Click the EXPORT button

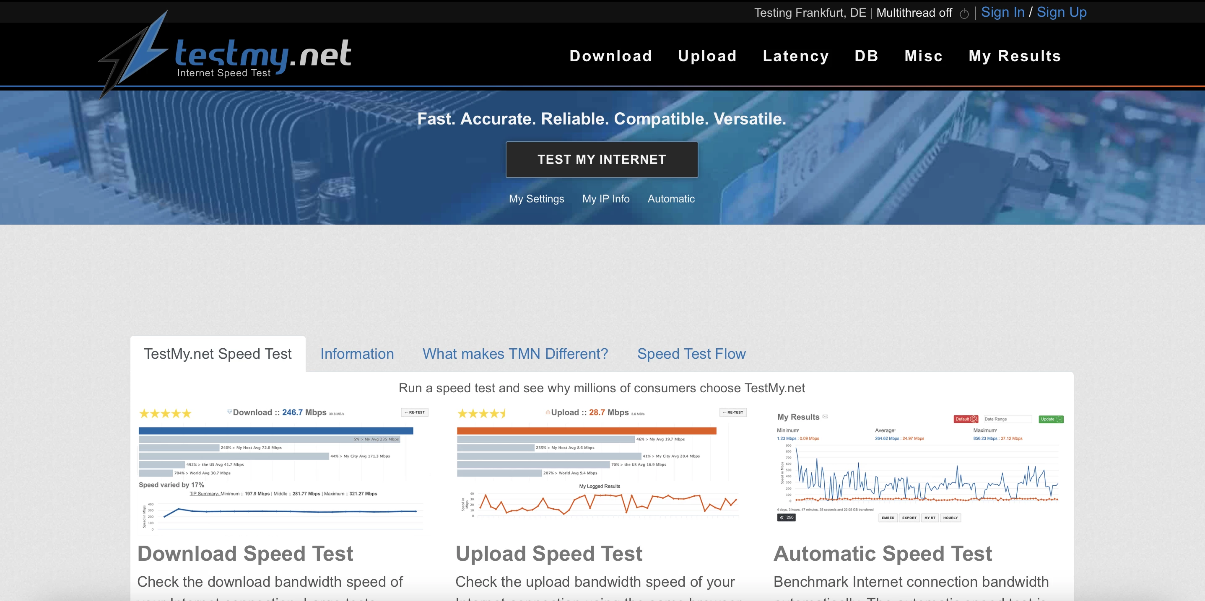tap(909, 518)
